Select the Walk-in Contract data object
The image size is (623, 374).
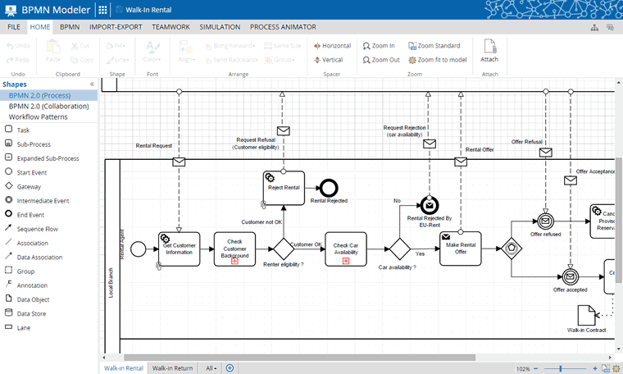coord(586,315)
